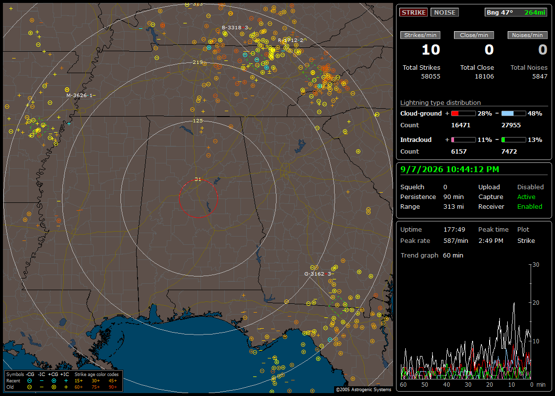Click the negative intracloud green percentage bar

point(514,140)
